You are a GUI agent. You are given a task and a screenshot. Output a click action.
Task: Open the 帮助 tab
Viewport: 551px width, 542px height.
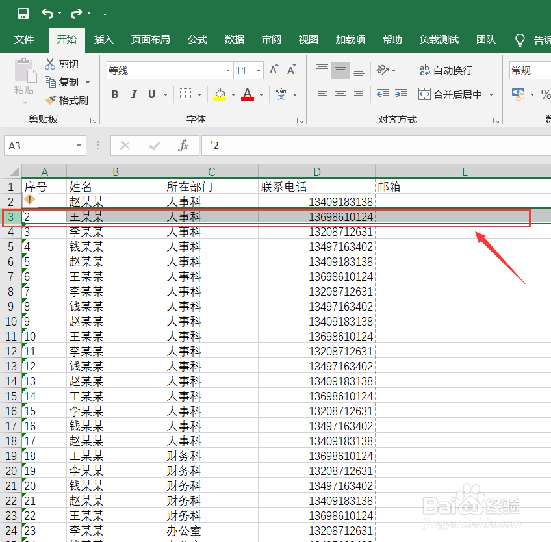coord(392,40)
